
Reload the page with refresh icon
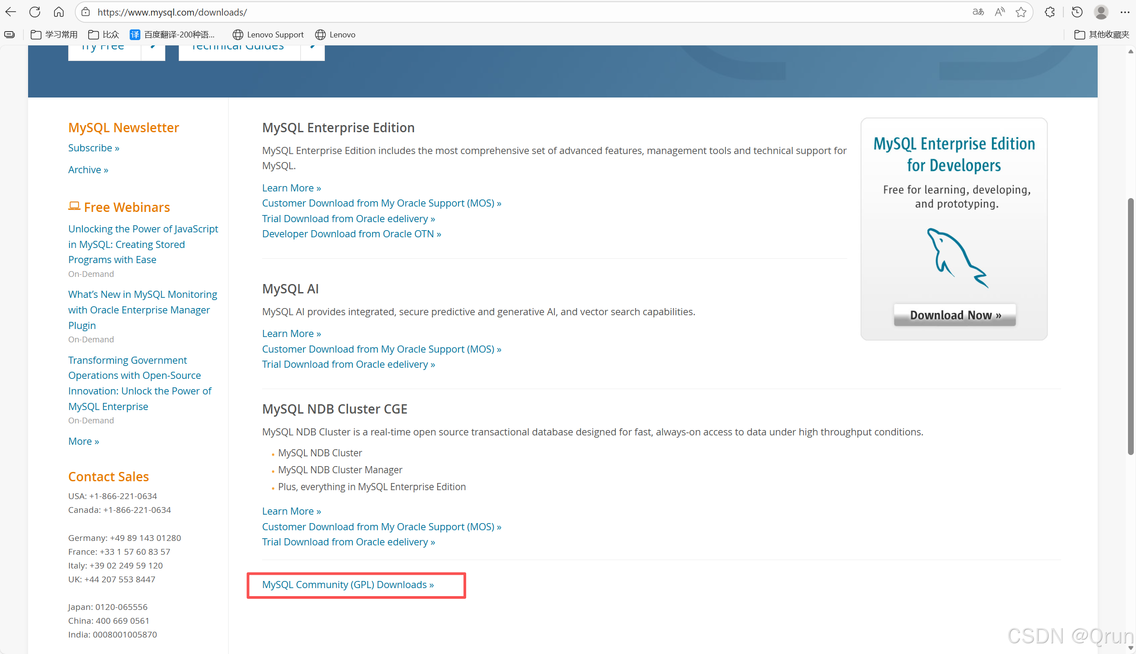(x=35, y=12)
